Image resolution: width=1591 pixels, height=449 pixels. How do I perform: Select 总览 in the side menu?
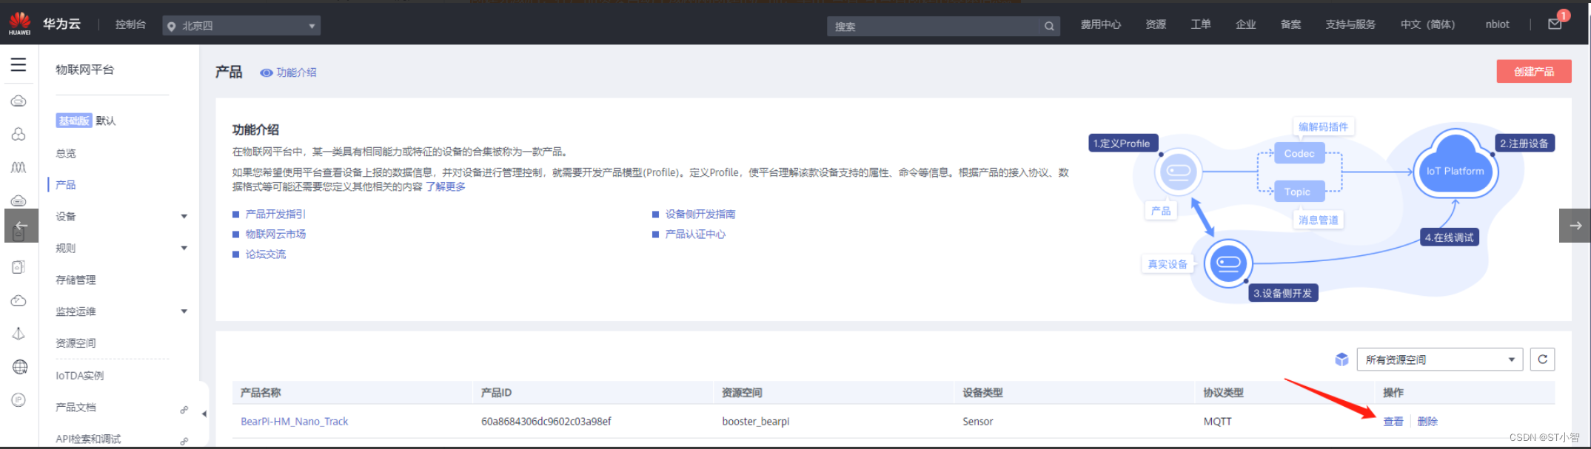coord(66,154)
